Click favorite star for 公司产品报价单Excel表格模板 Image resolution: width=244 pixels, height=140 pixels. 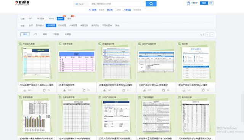[x=164, y=90]
